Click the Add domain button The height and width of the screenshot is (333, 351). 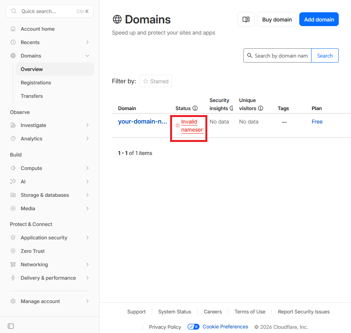pyautogui.click(x=319, y=19)
